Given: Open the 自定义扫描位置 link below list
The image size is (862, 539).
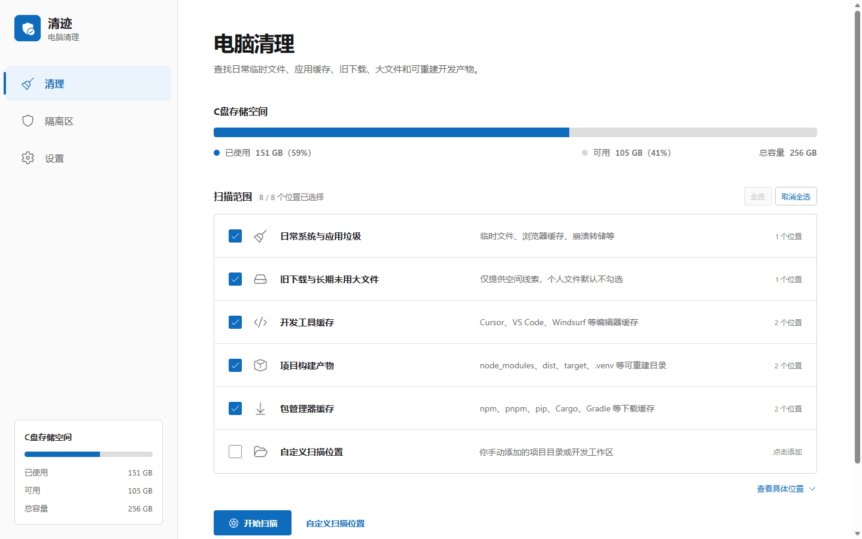Looking at the screenshot, I should [x=335, y=523].
